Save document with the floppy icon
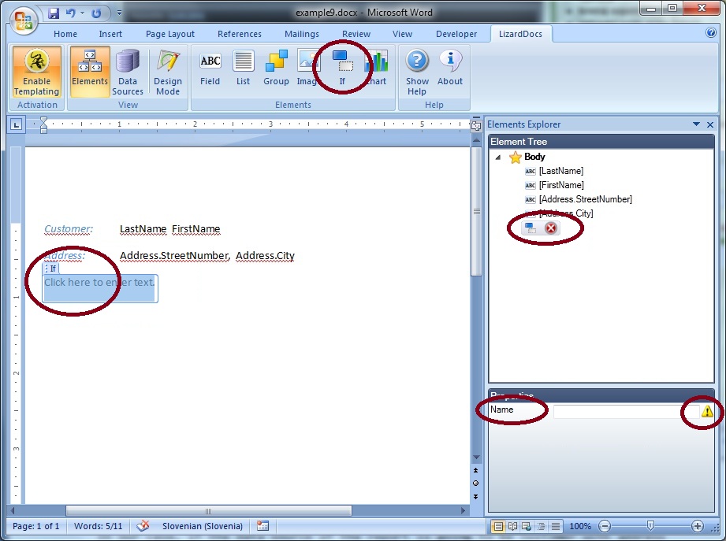This screenshot has height=541, width=726. point(54,13)
